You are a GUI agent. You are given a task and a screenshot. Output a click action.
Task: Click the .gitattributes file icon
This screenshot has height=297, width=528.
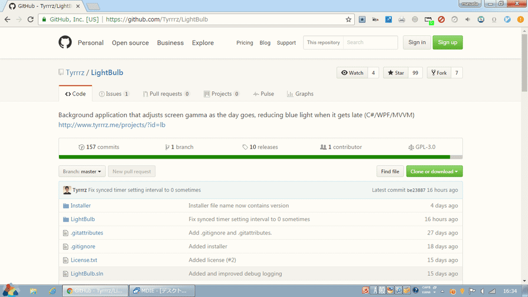click(x=65, y=233)
